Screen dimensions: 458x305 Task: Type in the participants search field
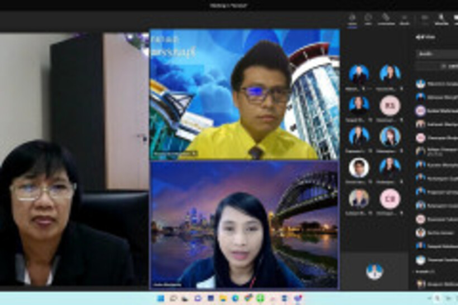pyautogui.click(x=438, y=54)
